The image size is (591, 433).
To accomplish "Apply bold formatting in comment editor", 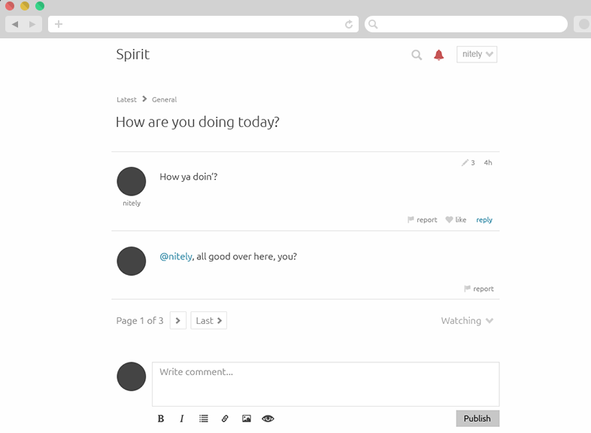I will tap(161, 419).
